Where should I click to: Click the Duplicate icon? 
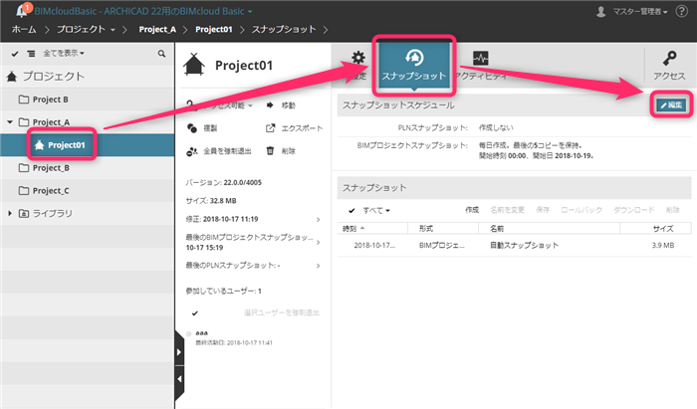tap(192, 128)
